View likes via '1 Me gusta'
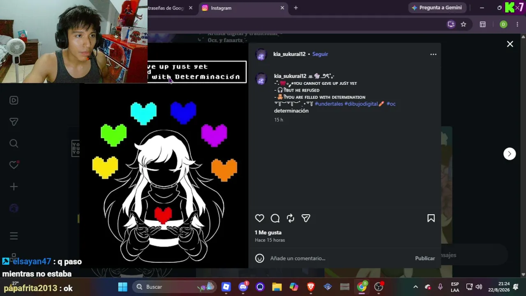526x296 pixels. (x=268, y=233)
